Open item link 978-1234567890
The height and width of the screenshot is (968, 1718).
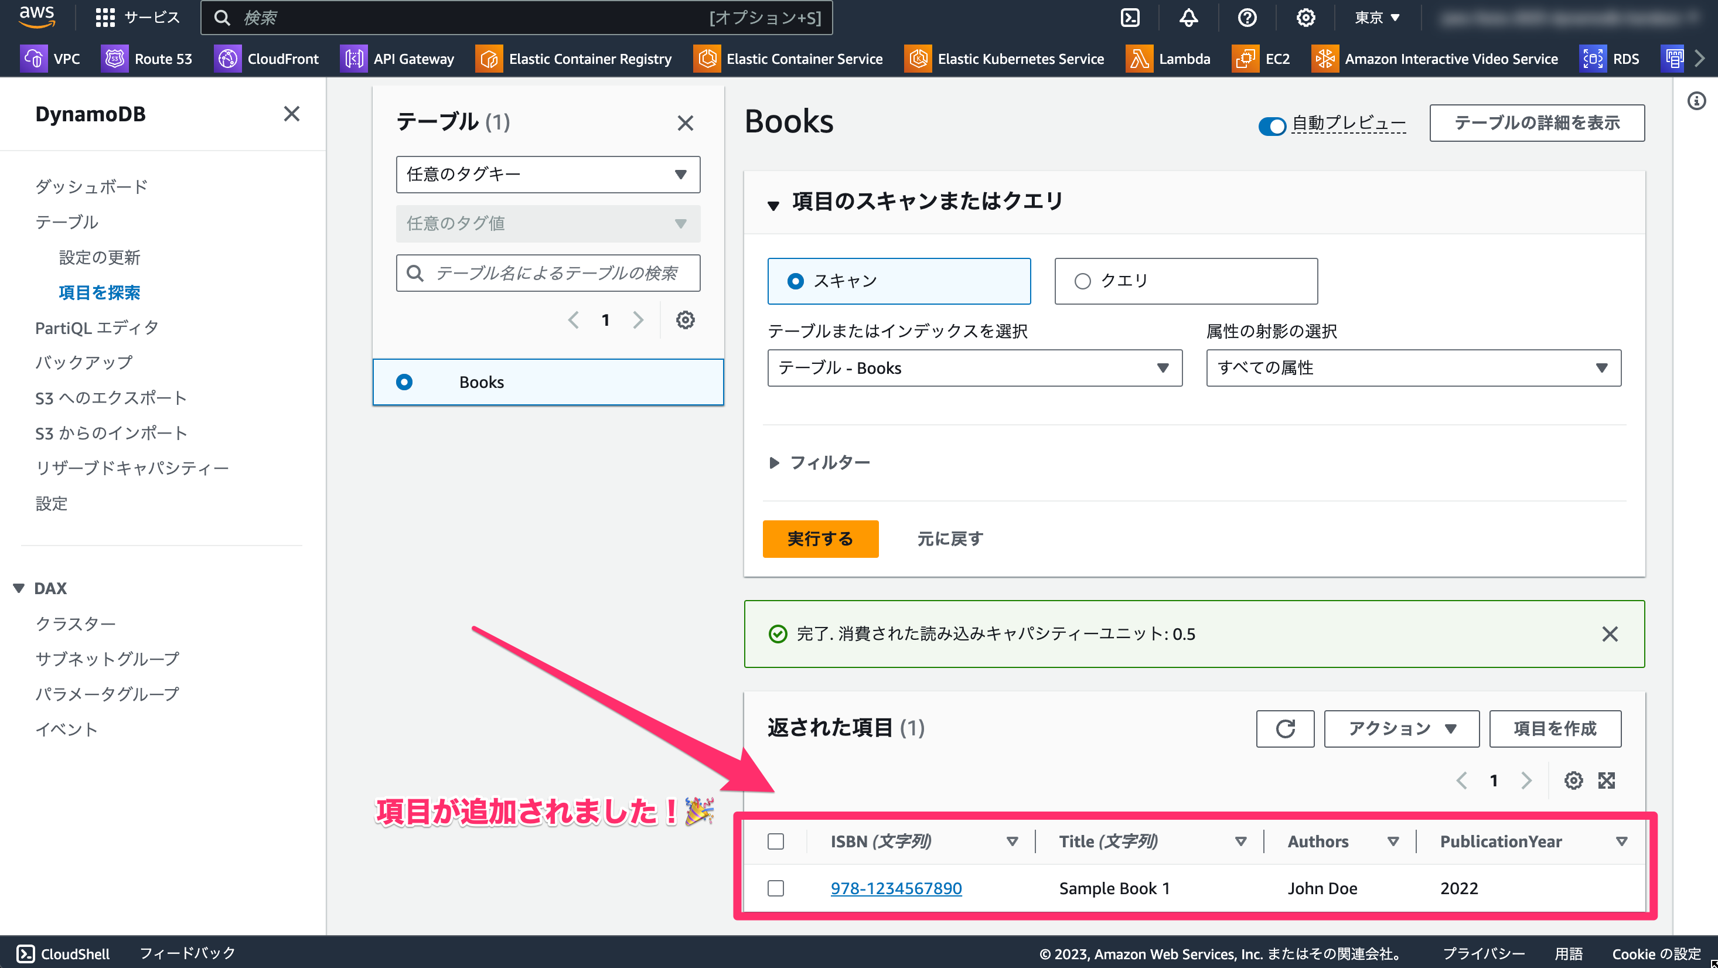point(896,888)
